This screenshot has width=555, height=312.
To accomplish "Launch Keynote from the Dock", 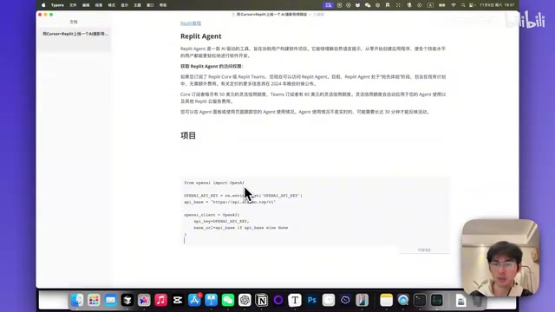I will (x=212, y=301).
